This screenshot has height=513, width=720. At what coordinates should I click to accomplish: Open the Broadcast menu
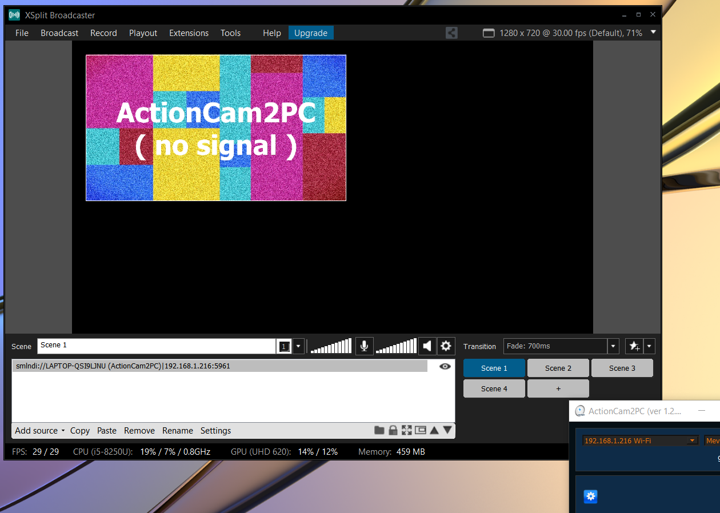59,33
